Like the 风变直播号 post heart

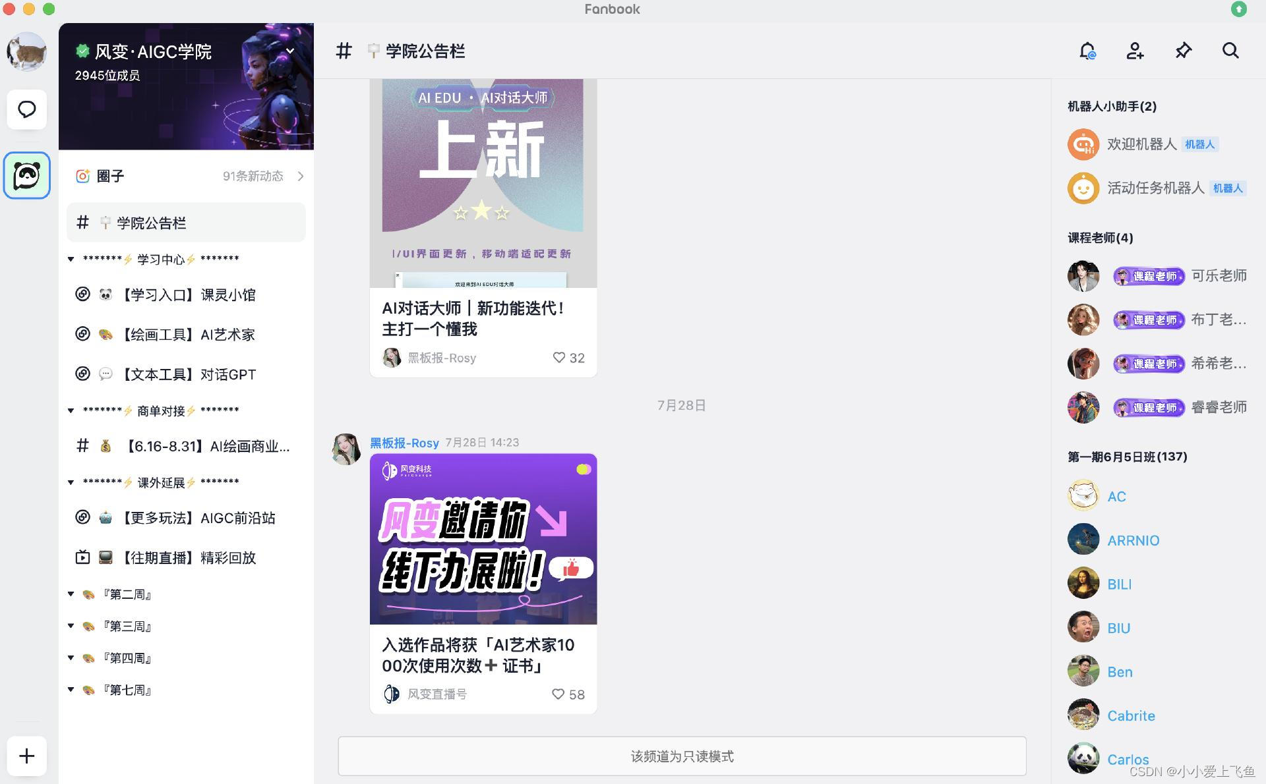(x=557, y=694)
